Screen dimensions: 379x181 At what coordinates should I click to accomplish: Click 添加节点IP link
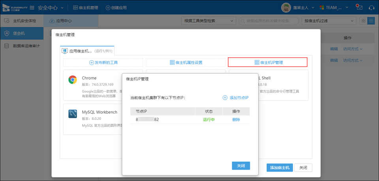coord(235,97)
